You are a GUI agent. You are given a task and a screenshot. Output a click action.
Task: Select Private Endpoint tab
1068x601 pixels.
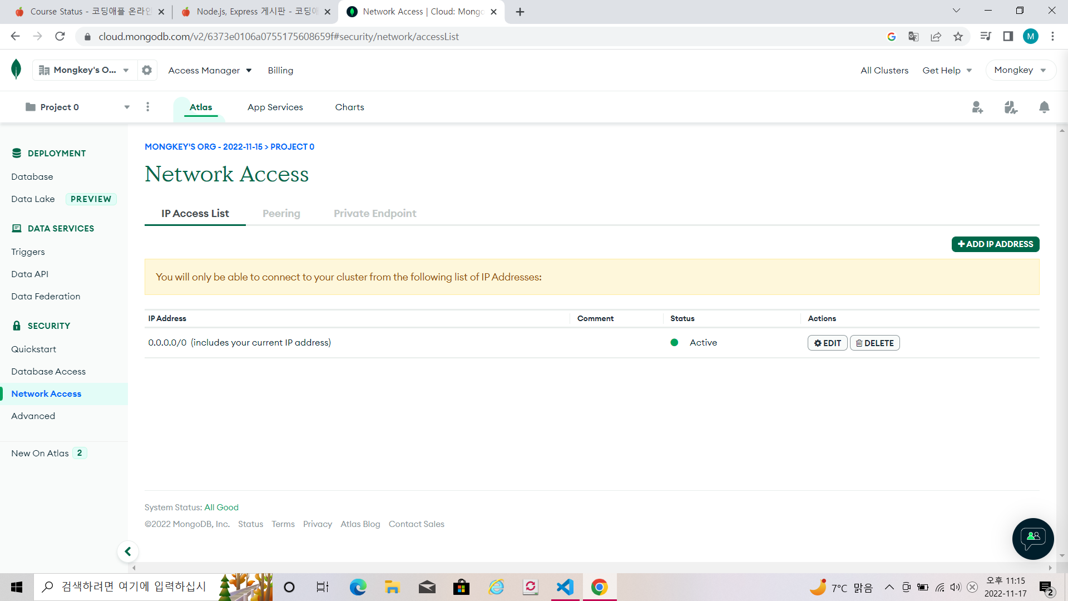[x=375, y=214]
